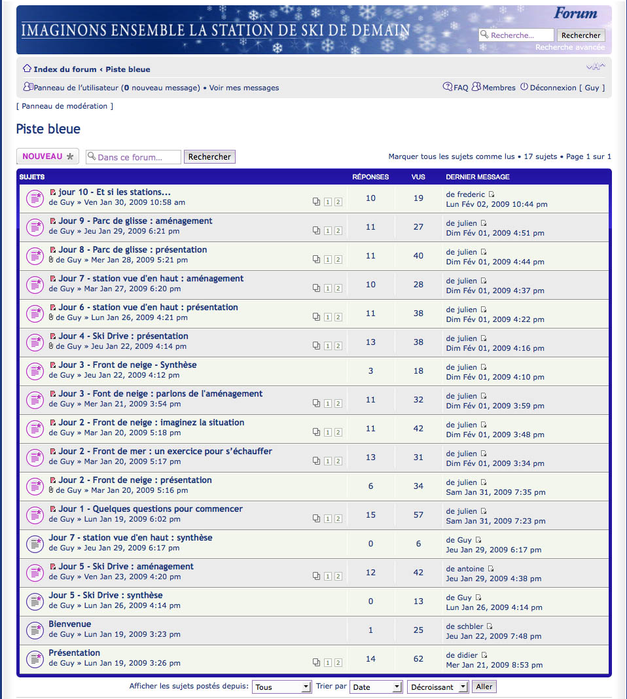Open the 'Date' sort-by dropdown
The image size is (627, 699).
click(376, 687)
